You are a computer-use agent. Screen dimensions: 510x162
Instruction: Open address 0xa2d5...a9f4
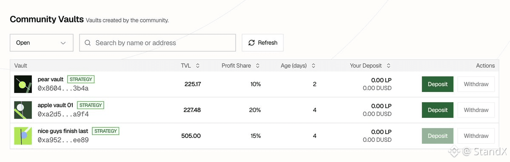click(x=63, y=114)
